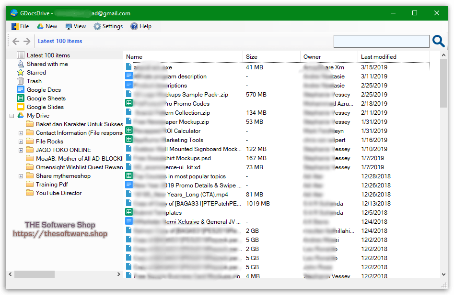This screenshot has width=454, height=295.
Task: Click sheet icon for 'in most popular topics'
Action: [x=129, y=176]
